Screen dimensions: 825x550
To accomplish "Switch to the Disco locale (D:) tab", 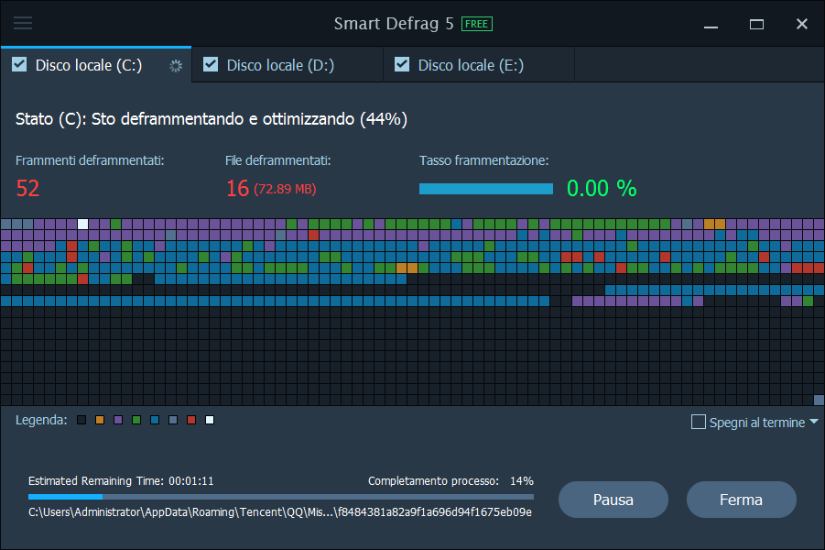I will 280,65.
